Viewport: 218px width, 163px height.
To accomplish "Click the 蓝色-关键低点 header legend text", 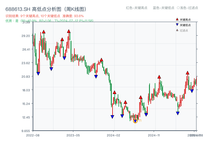I will [x=163, y=8].
